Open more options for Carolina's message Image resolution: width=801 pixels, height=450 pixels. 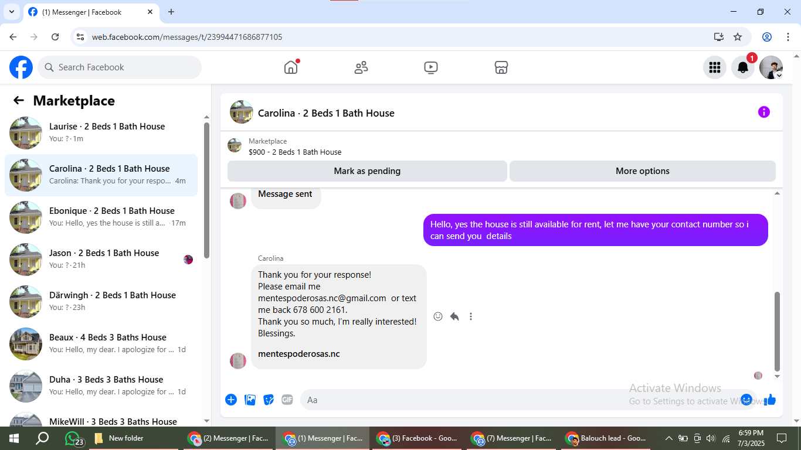click(x=471, y=316)
